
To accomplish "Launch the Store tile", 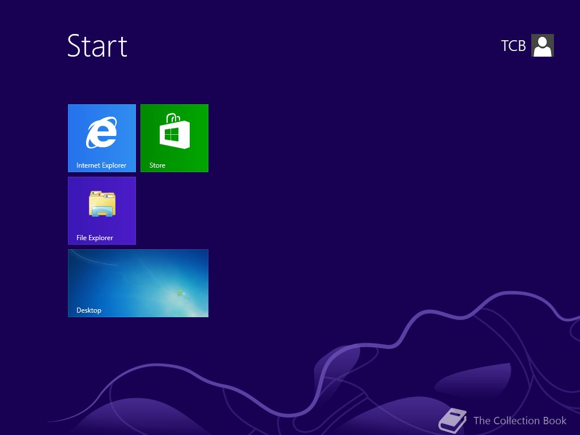I will [x=174, y=138].
